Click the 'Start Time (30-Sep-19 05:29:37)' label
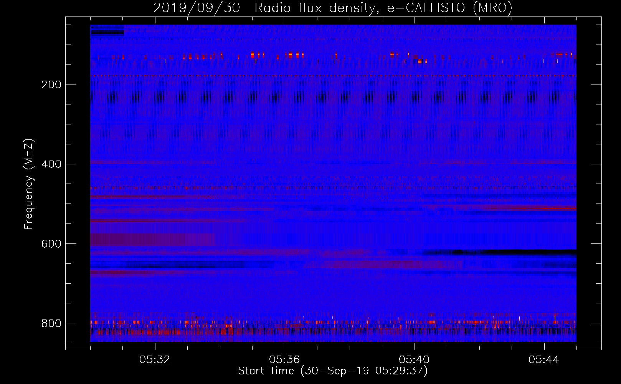Viewport: 621px width, 384px height. point(333,371)
